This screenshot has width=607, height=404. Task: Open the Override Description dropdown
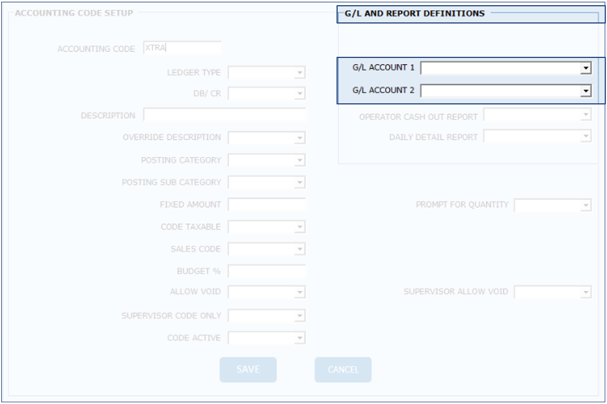pos(299,138)
